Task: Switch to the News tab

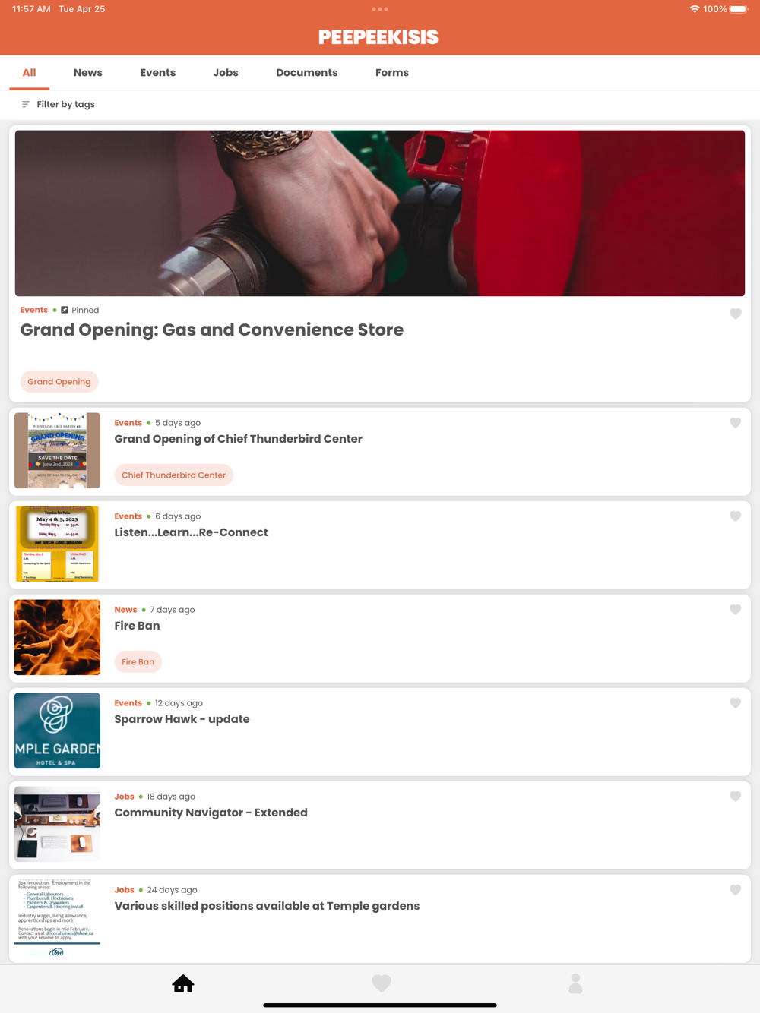Action: [x=88, y=73]
